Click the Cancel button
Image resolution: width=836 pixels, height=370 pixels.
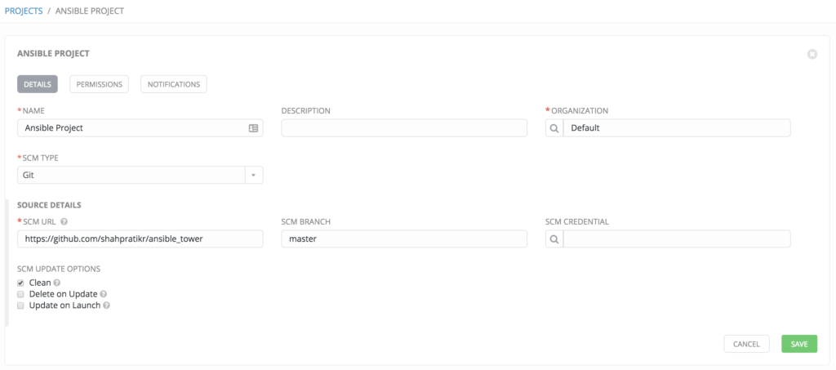point(746,344)
